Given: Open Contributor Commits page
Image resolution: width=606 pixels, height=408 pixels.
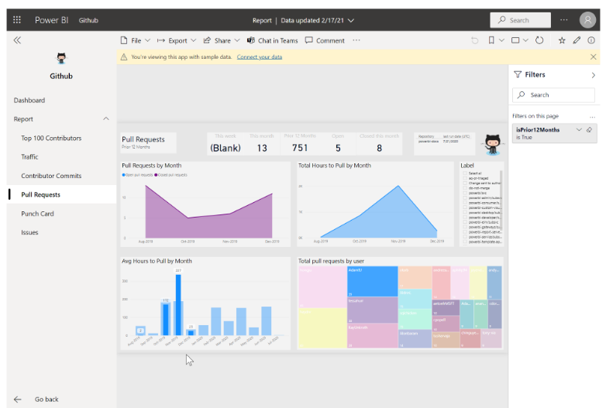Looking at the screenshot, I should pos(51,176).
